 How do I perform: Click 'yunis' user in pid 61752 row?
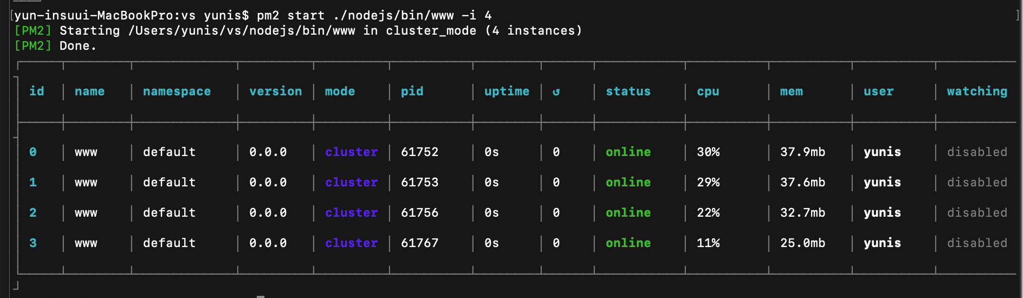click(x=883, y=152)
